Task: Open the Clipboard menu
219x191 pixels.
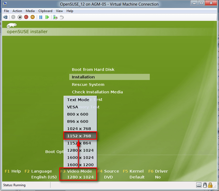Action: point(45,11)
